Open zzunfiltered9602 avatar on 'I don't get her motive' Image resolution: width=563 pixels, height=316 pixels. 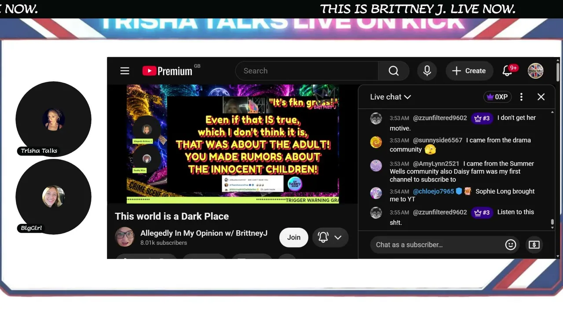pyautogui.click(x=376, y=118)
